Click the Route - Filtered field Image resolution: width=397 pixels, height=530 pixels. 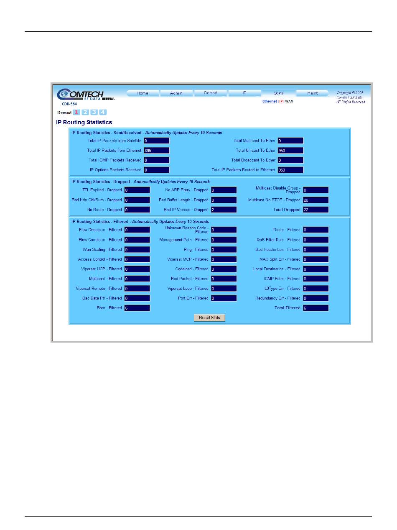click(316, 230)
